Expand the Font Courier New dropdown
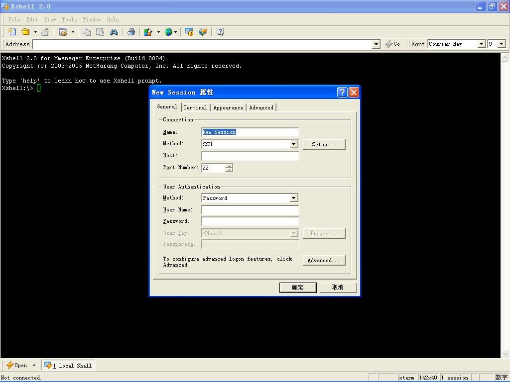 pos(482,44)
